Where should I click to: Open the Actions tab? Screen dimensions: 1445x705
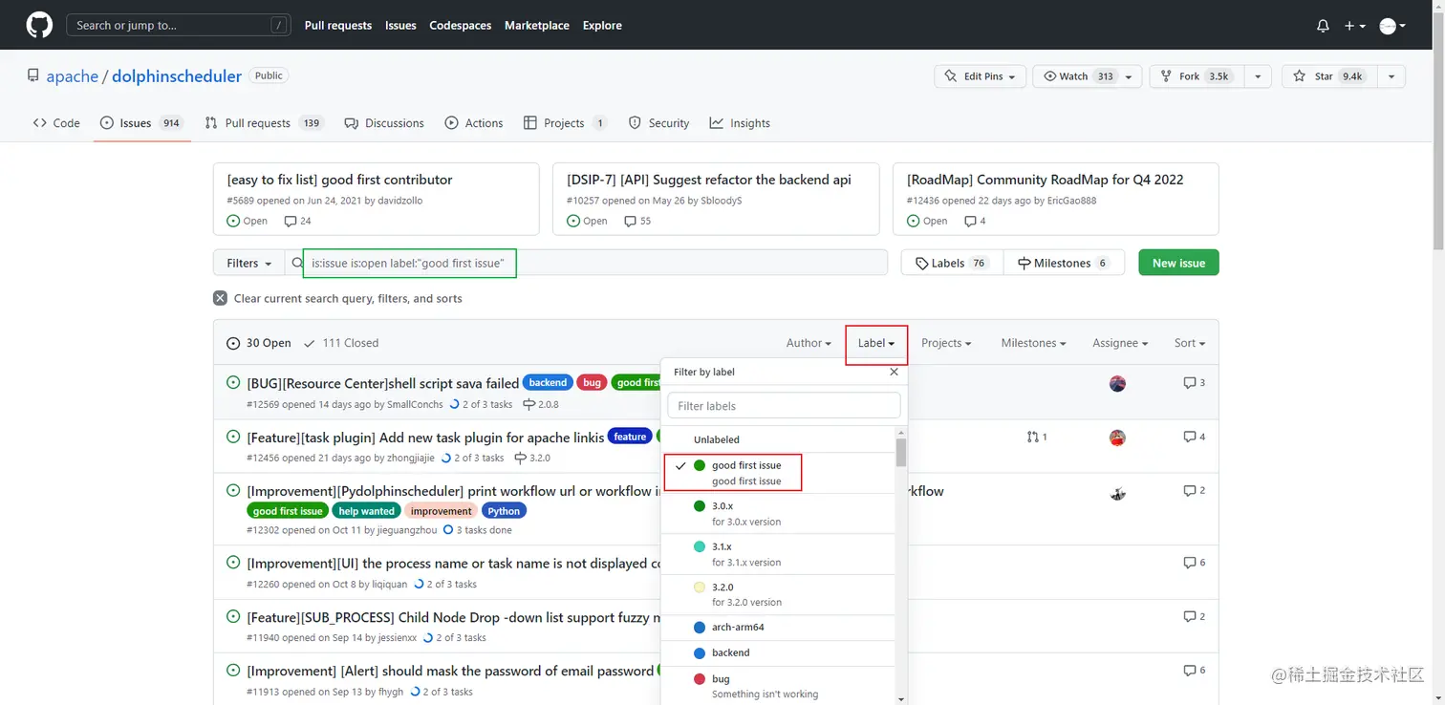click(474, 123)
